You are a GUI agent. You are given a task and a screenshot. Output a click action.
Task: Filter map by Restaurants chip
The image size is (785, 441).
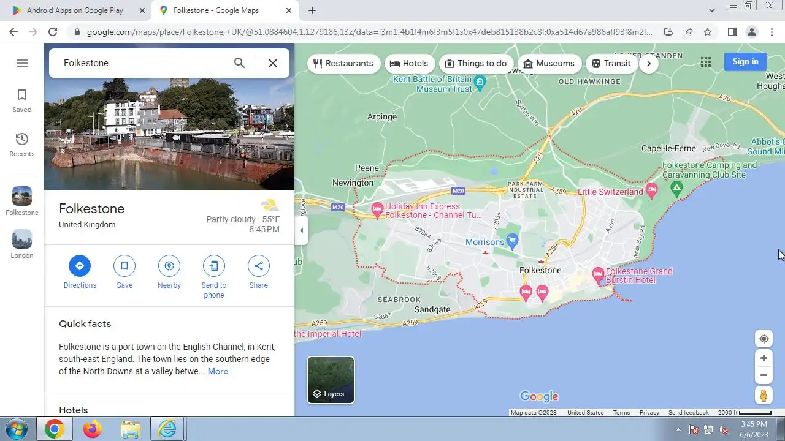(343, 63)
